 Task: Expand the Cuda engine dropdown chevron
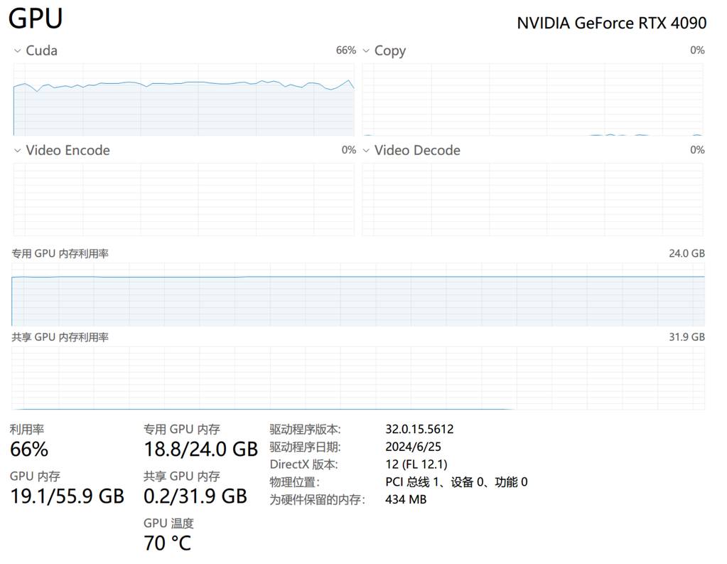coord(18,51)
